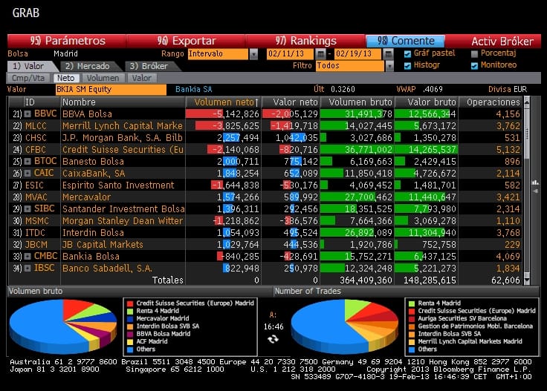Select the CFBC Credit Suisse Securities row
547x391 pixels.
265,149
